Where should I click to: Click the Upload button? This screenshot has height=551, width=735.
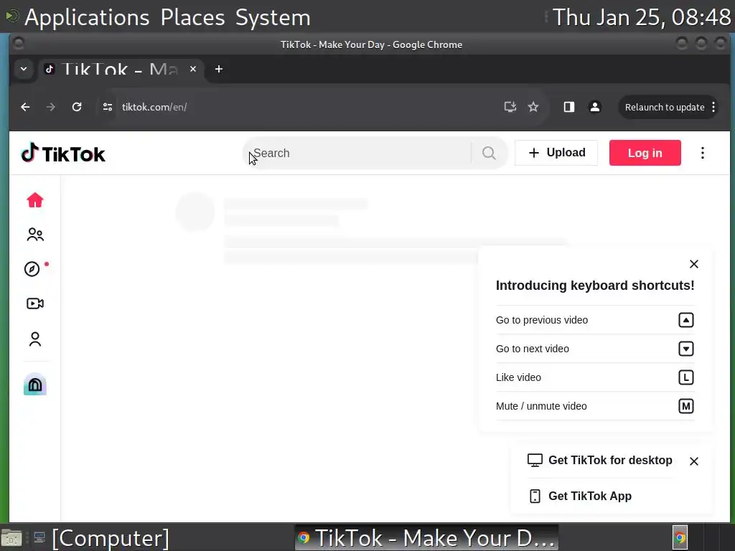pos(556,153)
